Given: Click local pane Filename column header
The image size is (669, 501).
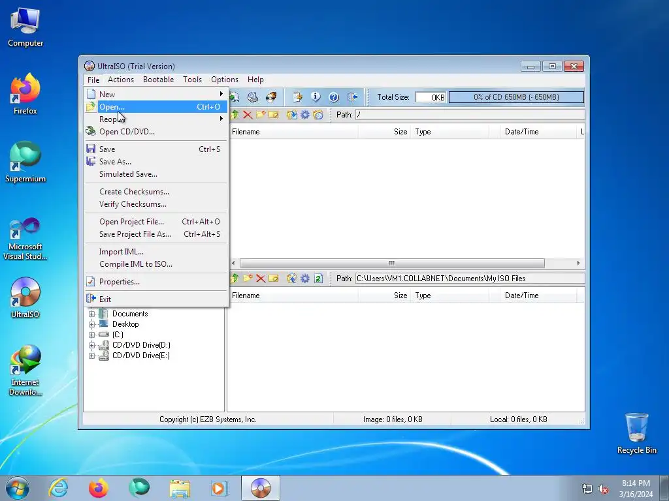Looking at the screenshot, I should coord(293,296).
